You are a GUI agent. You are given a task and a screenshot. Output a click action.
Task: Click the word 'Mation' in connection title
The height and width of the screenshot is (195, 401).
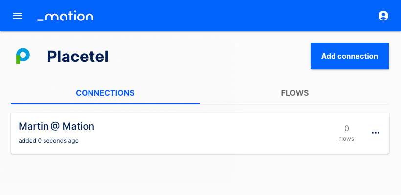coord(78,126)
